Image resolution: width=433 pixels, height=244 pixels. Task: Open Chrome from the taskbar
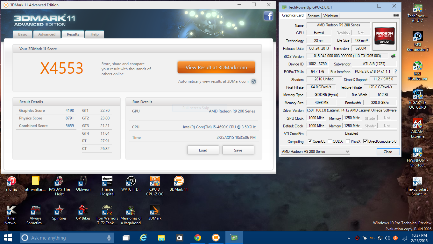pos(198,238)
